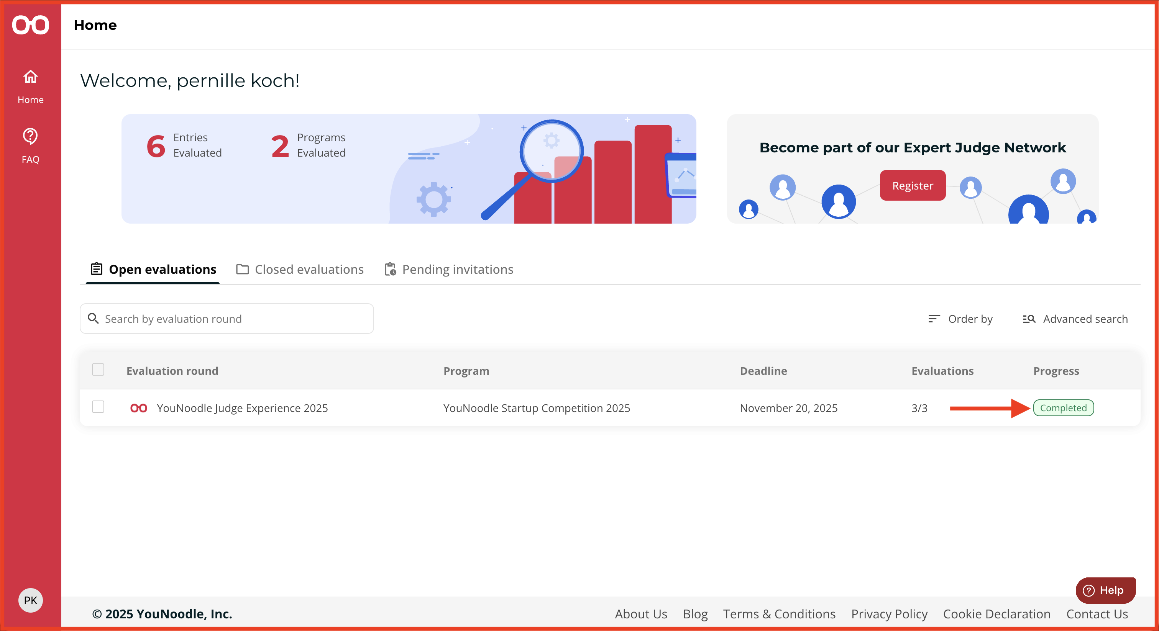This screenshot has width=1159, height=631.
Task: Open the Help widget button
Action: pyautogui.click(x=1105, y=590)
